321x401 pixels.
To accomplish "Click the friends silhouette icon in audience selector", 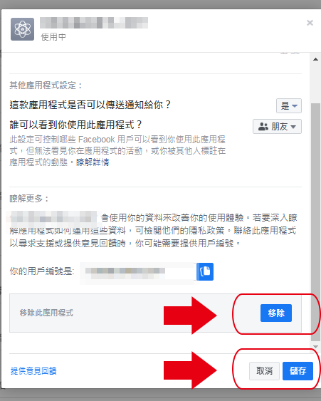I will (263, 126).
